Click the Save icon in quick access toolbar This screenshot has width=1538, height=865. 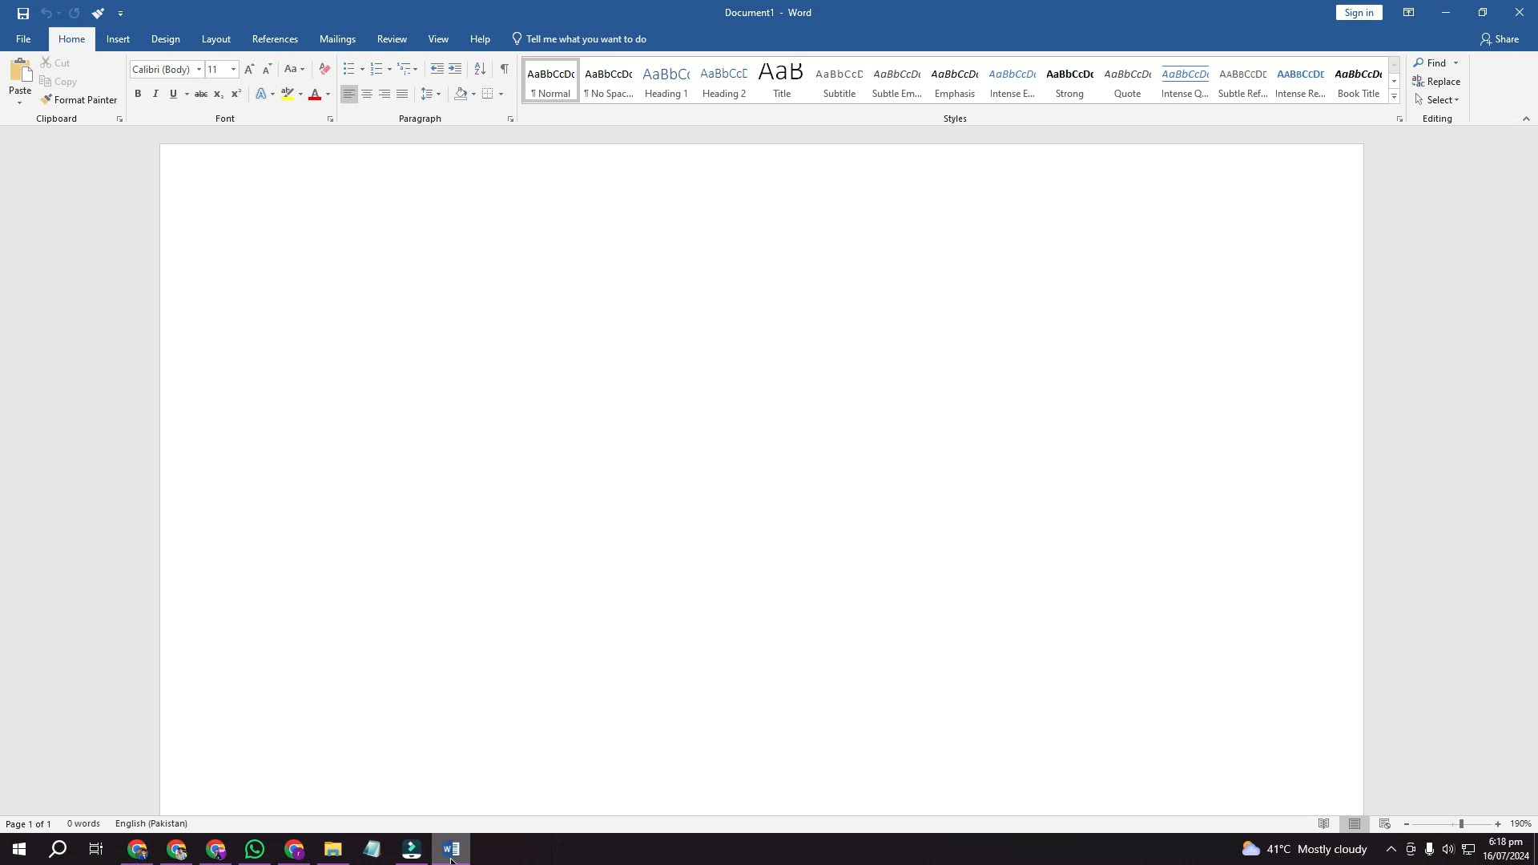coord(22,13)
